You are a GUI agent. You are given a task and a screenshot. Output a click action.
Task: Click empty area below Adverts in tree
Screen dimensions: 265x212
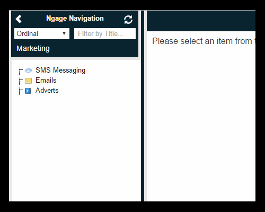[x=76, y=147]
